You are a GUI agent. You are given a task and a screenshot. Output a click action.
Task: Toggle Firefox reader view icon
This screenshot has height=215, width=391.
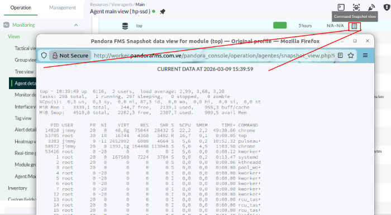point(340,56)
